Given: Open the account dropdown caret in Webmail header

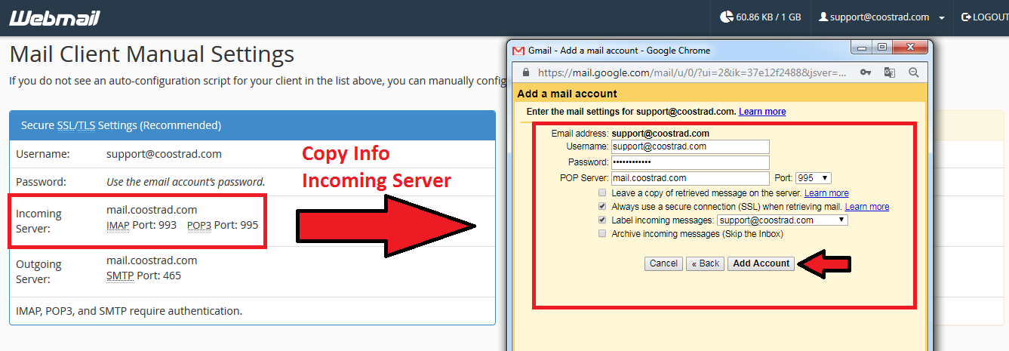Looking at the screenshot, I should [942, 17].
